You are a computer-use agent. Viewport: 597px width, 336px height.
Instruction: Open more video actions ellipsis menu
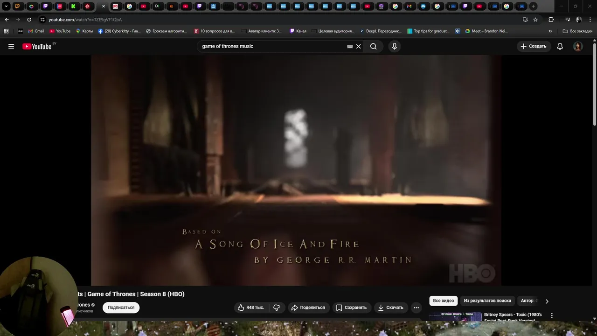(x=416, y=308)
